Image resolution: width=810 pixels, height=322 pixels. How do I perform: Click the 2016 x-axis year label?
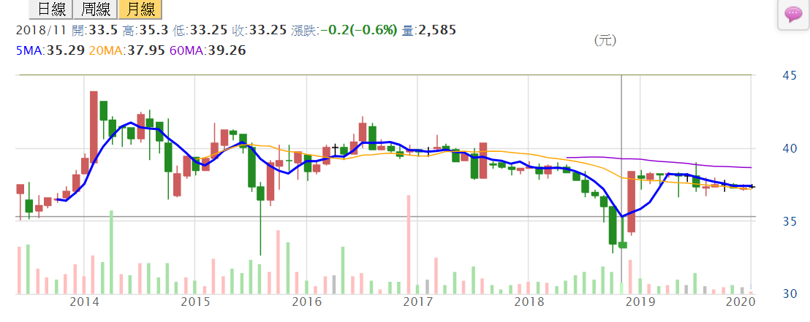coord(307,302)
